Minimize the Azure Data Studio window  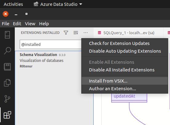coord(16,14)
